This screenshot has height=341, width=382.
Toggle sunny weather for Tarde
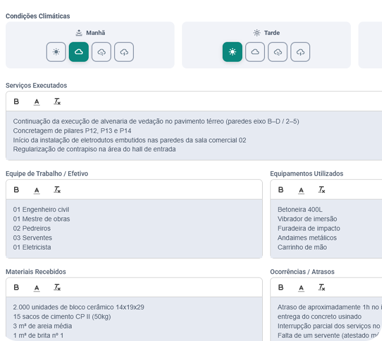click(x=232, y=52)
